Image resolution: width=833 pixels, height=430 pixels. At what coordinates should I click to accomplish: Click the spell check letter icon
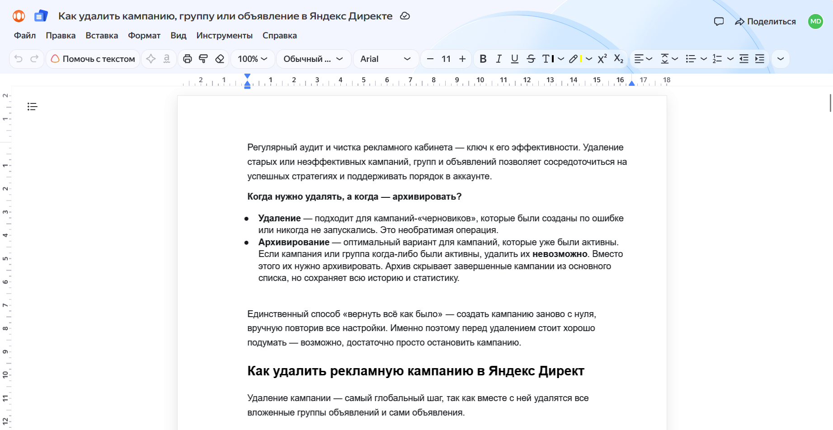click(167, 59)
